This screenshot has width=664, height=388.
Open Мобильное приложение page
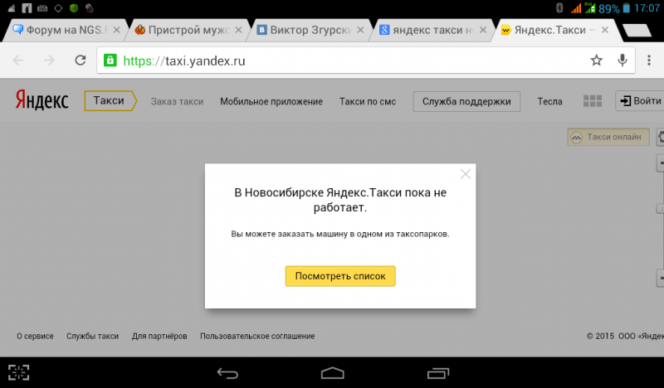pyautogui.click(x=271, y=101)
